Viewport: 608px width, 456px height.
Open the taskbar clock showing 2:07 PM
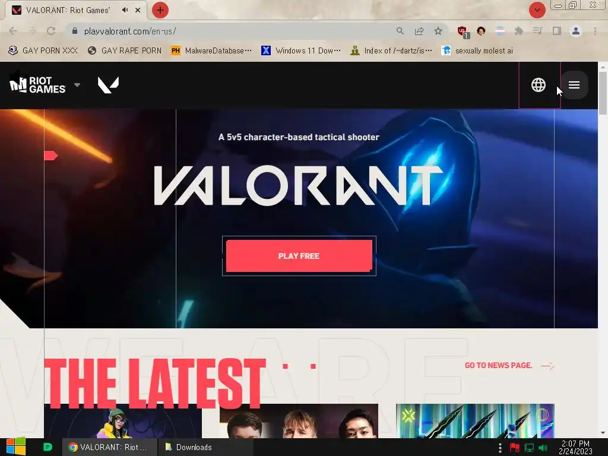pos(575,448)
